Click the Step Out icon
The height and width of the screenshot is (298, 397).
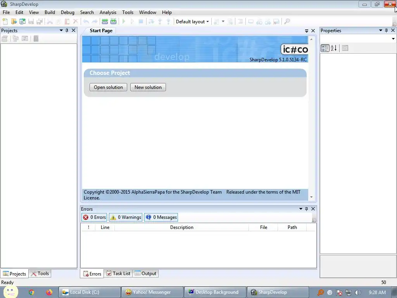[x=168, y=22]
